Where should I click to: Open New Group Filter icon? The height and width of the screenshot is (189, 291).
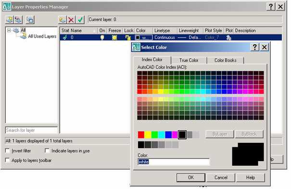pyautogui.click(x=18, y=20)
